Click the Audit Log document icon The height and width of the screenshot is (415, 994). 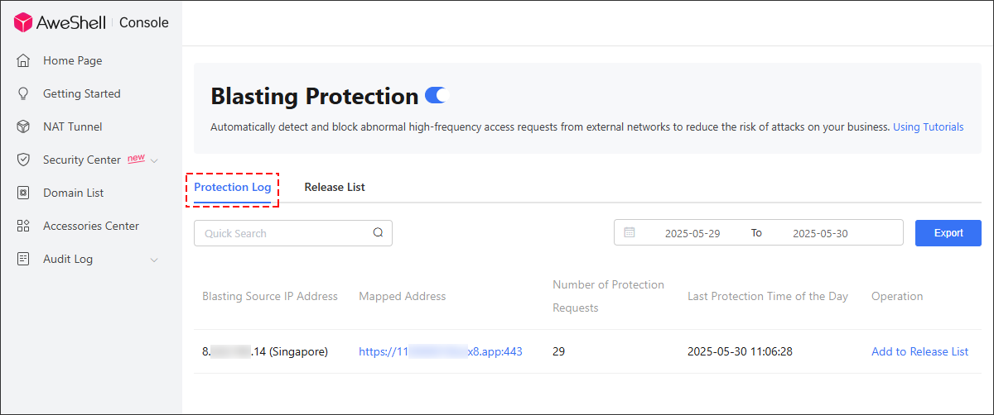24,259
